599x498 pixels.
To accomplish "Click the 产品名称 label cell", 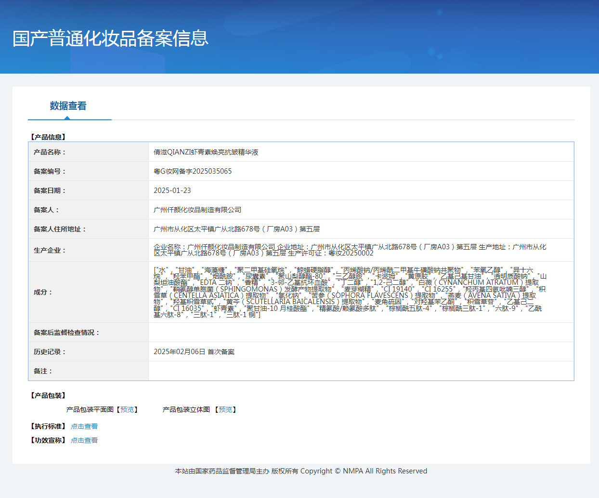I will [89, 152].
